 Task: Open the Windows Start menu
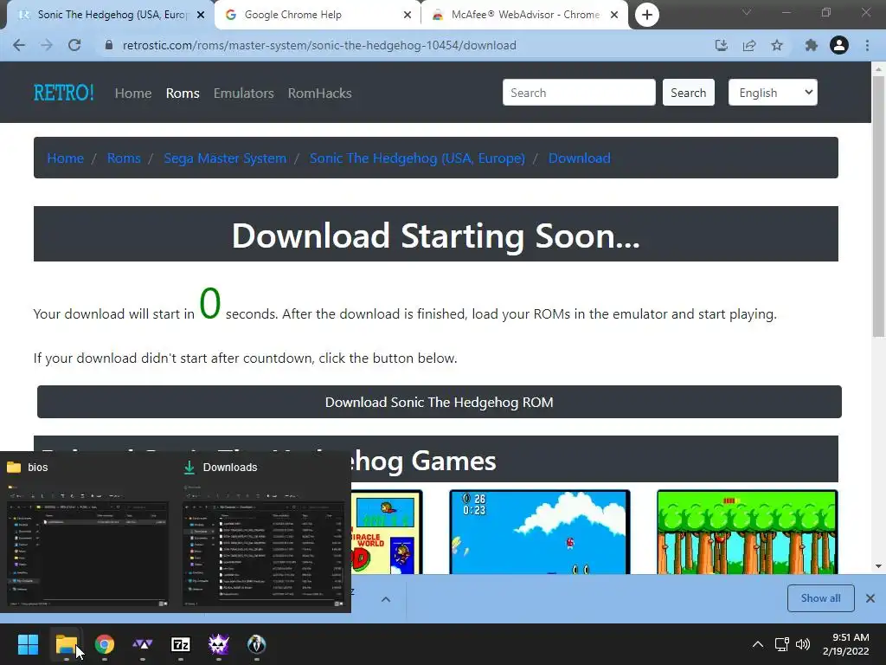click(28, 644)
